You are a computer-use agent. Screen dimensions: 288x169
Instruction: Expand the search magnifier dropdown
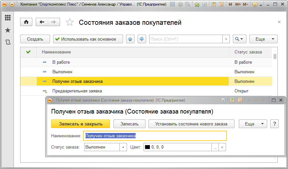(x=240, y=39)
